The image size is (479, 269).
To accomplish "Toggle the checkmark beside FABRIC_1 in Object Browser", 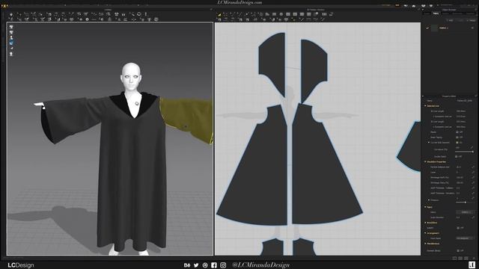I will coord(427,28).
